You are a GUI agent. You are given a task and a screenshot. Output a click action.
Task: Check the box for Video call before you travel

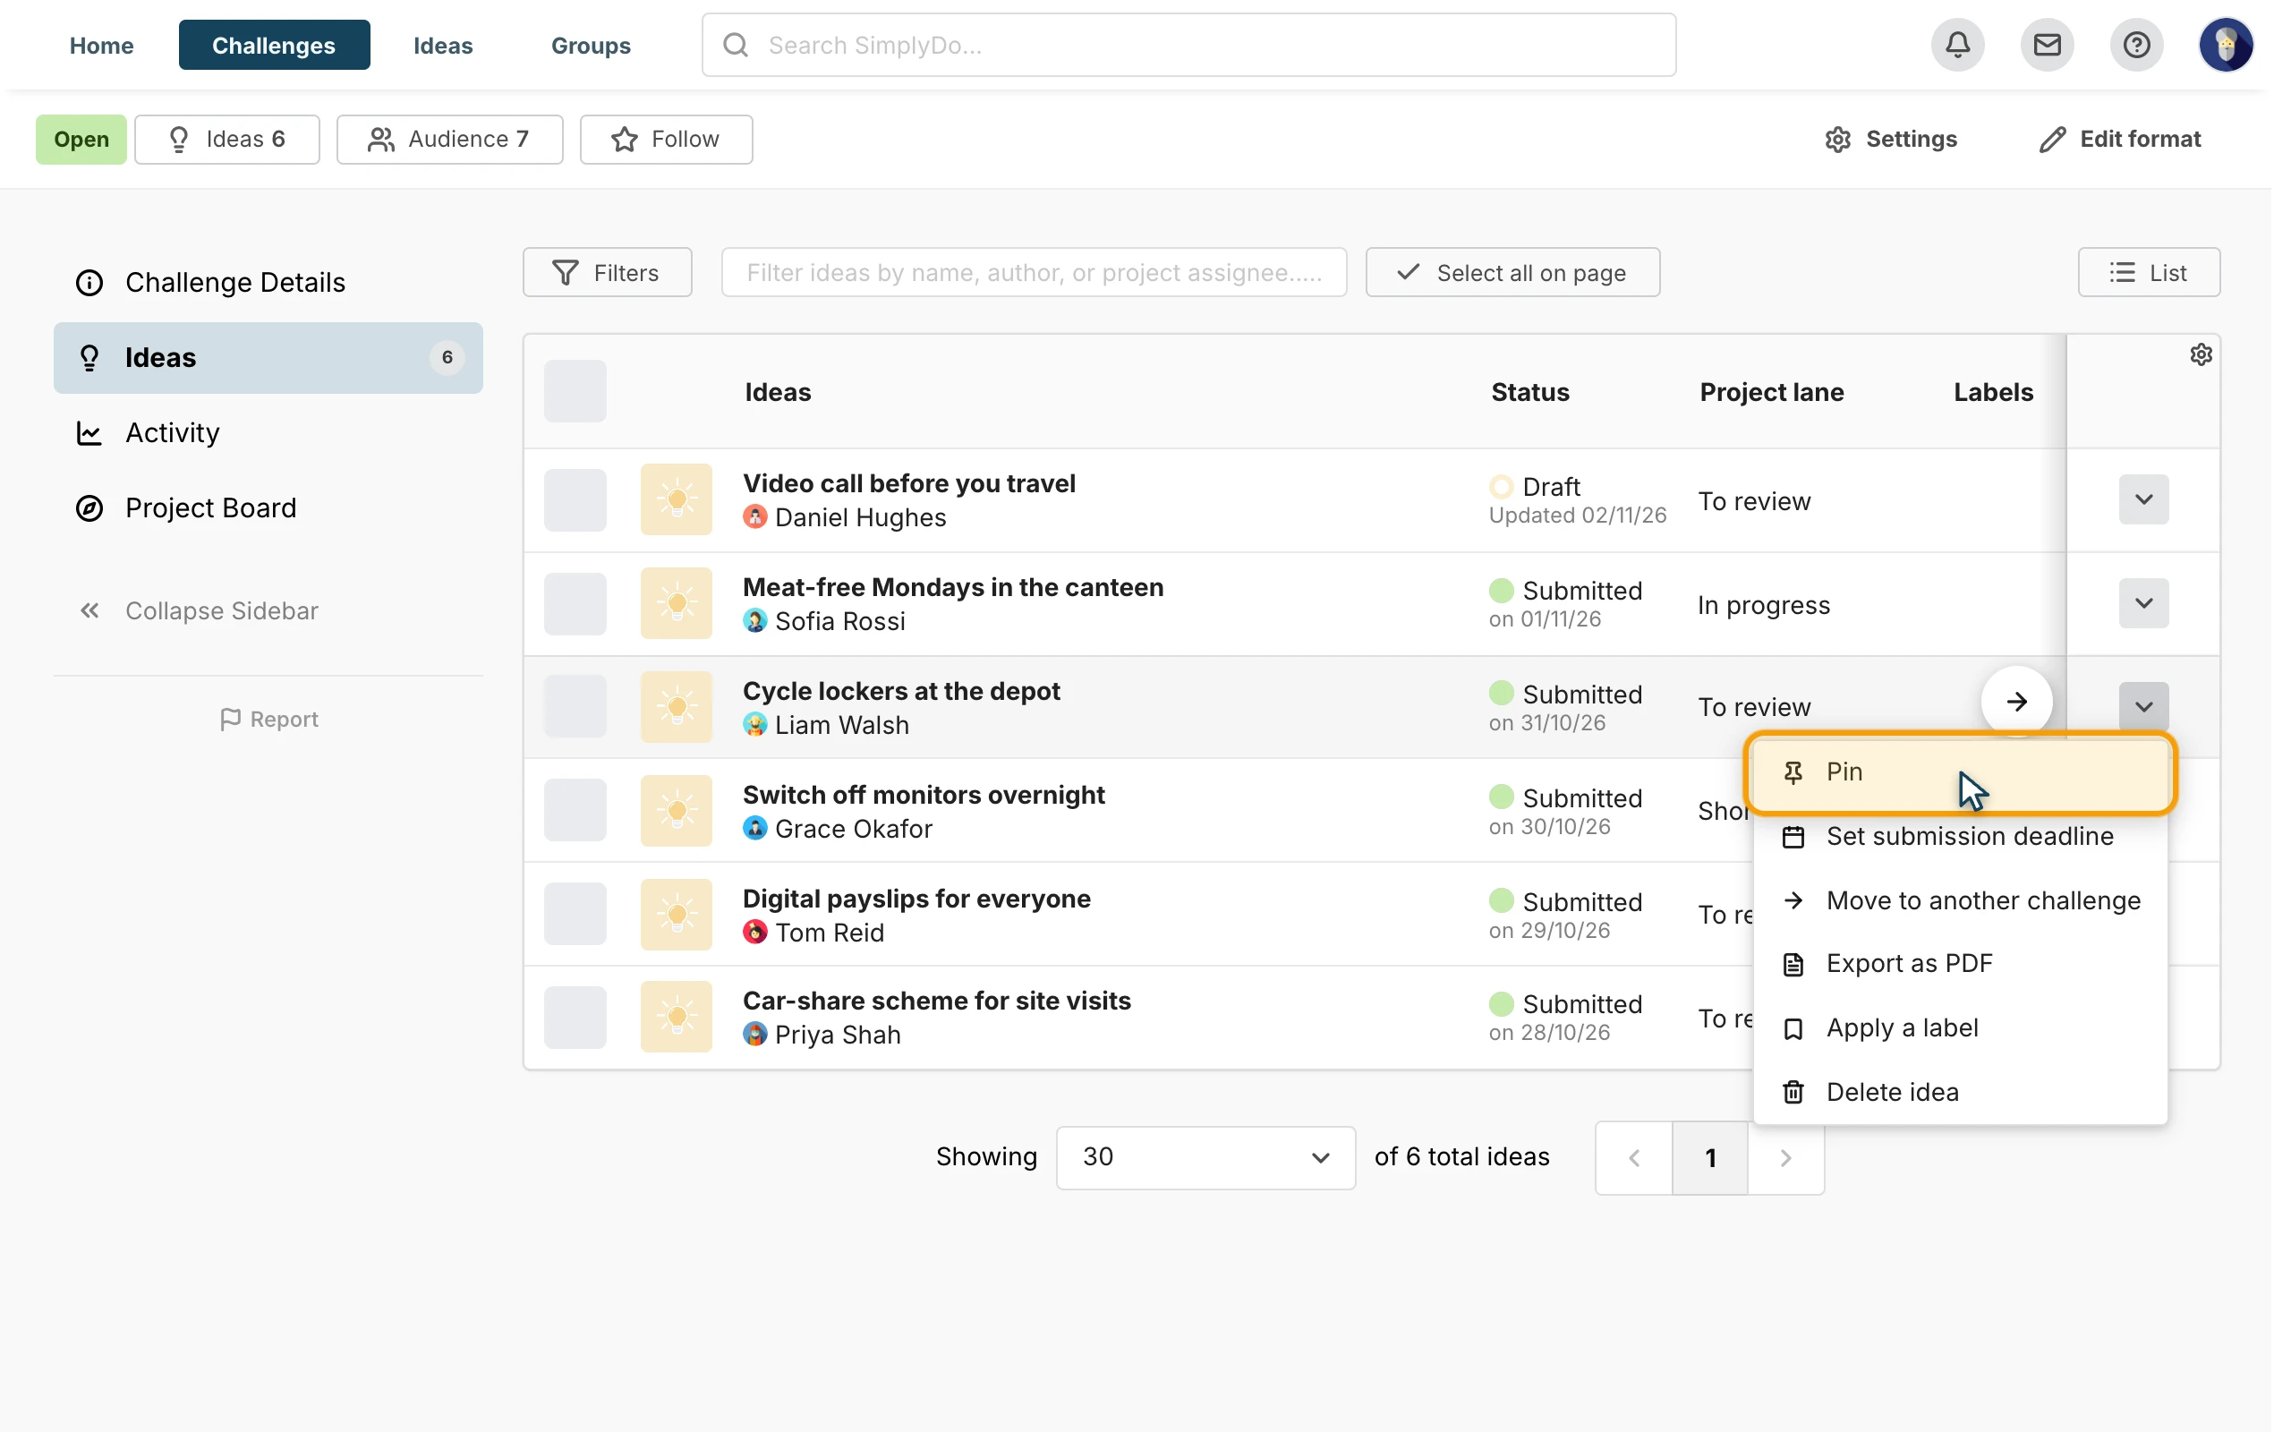pos(575,499)
